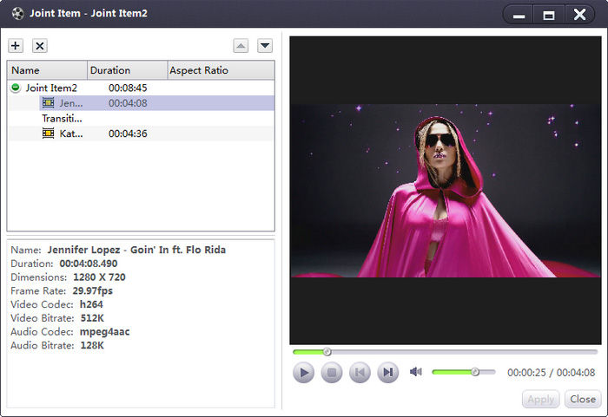This screenshot has width=608, height=417.
Task: Select the Jen... video clip row
Action: 156,103
